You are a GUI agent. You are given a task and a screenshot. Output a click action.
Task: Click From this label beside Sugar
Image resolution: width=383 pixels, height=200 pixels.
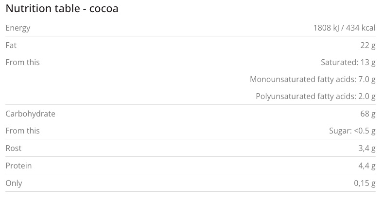22,131
